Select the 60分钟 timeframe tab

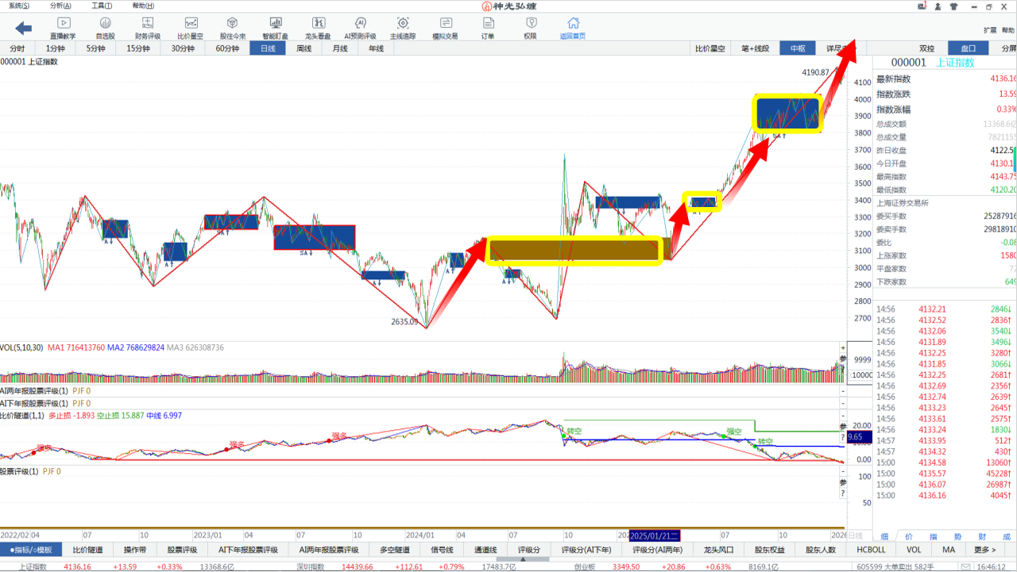click(227, 48)
